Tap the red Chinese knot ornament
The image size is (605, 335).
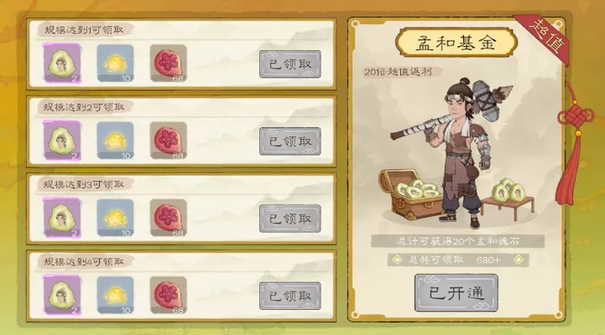(573, 142)
